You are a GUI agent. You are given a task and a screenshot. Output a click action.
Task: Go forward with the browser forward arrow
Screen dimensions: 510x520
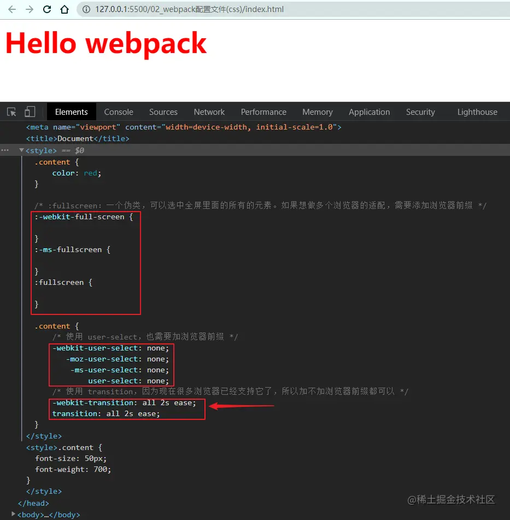click(x=30, y=9)
